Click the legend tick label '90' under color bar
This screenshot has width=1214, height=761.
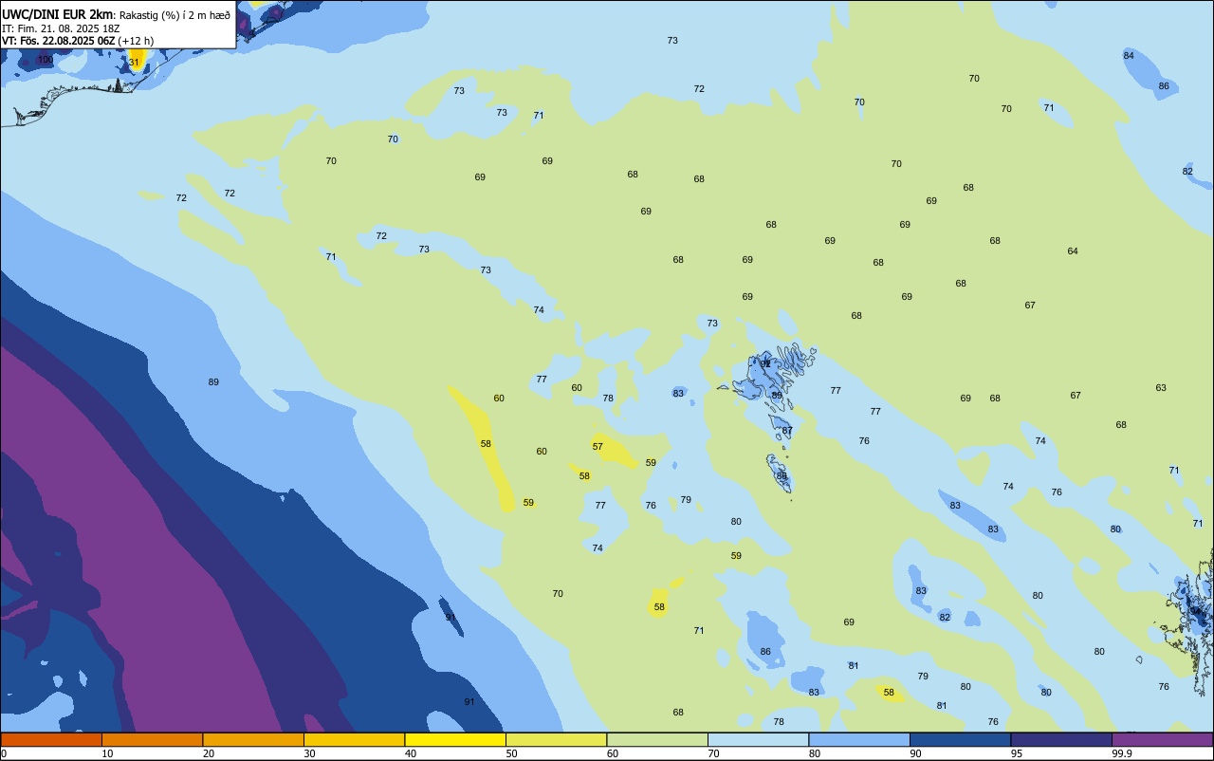[x=916, y=753]
